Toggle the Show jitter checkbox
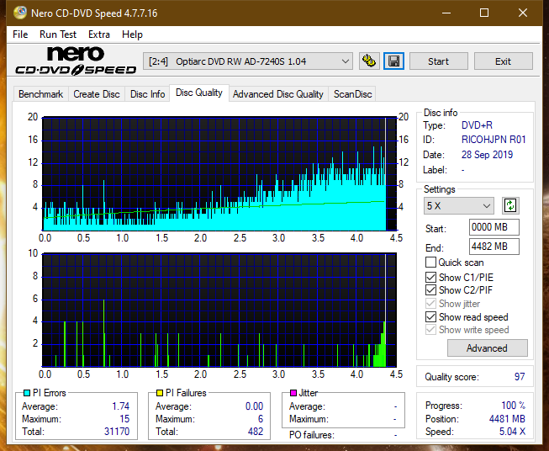Image resolution: width=549 pixels, height=451 pixels. (430, 303)
